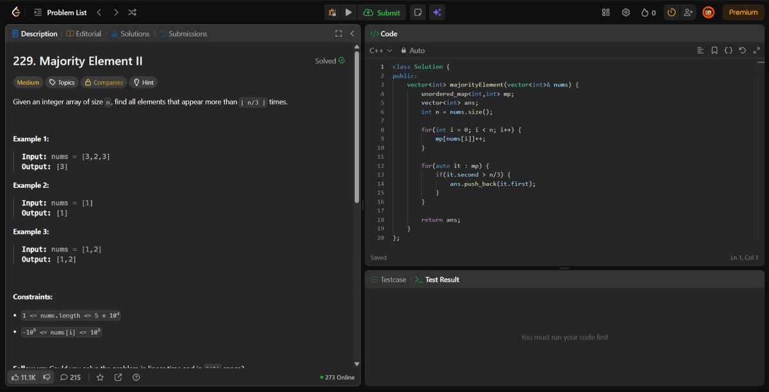The width and height of the screenshot is (769, 392).
Task: Open the C++ language dropdown
Action: click(381, 51)
